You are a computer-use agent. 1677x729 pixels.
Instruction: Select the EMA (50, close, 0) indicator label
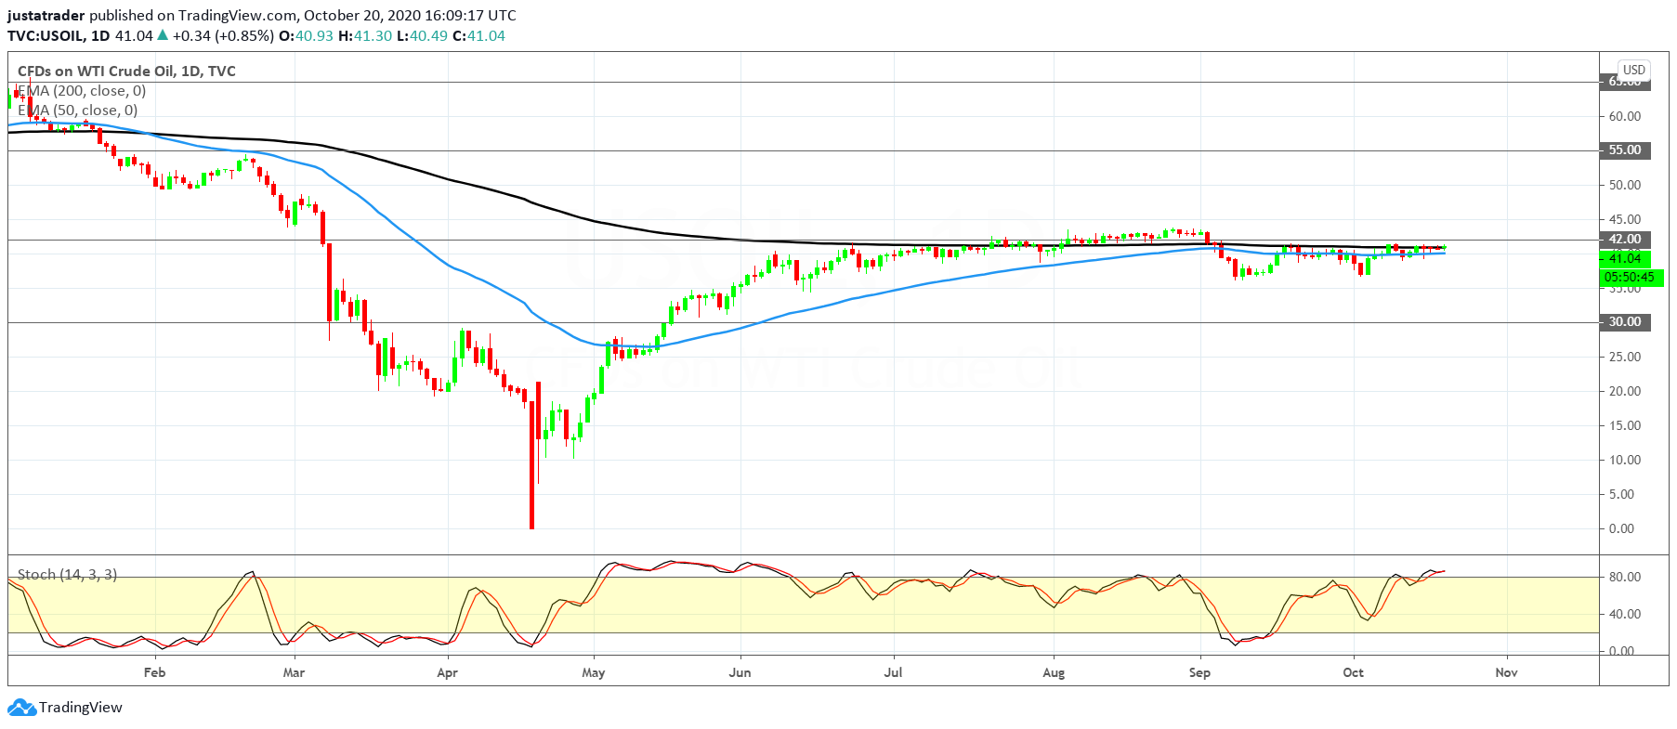(x=78, y=111)
